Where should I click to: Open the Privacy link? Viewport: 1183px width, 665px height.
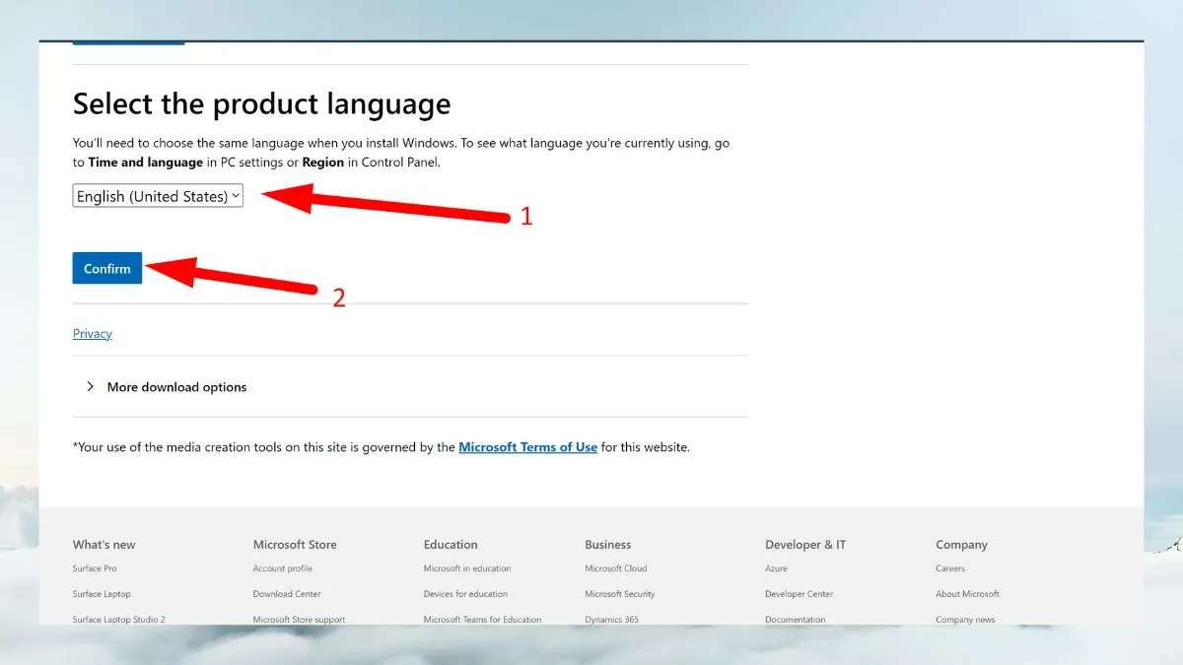tap(92, 333)
